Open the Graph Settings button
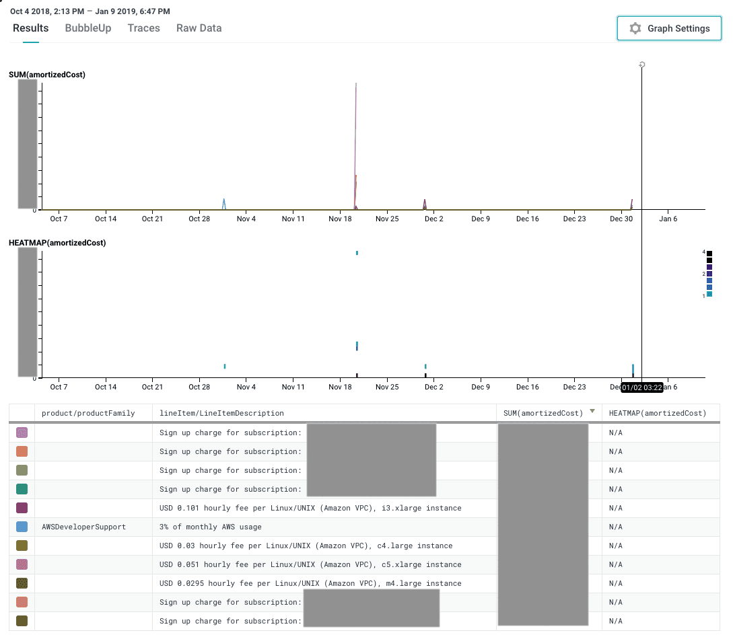The height and width of the screenshot is (637, 733). pos(669,28)
